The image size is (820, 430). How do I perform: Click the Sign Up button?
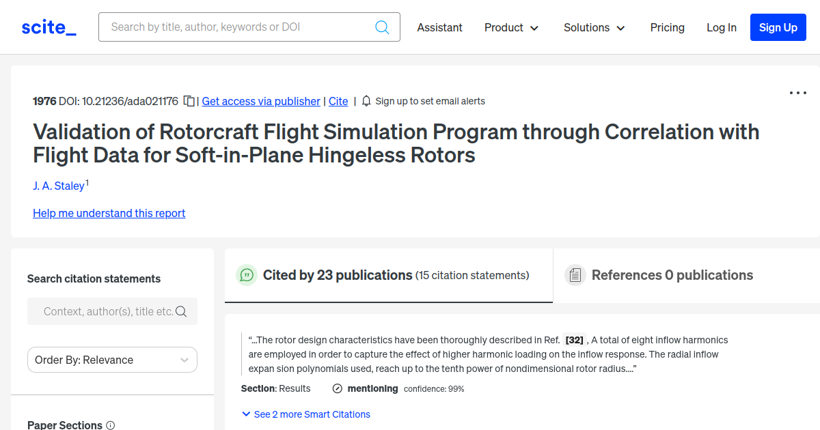pyautogui.click(x=778, y=27)
